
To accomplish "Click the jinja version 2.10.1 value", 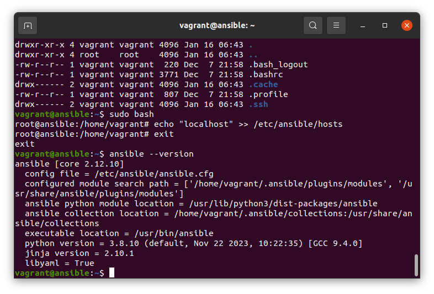I will (x=119, y=253).
